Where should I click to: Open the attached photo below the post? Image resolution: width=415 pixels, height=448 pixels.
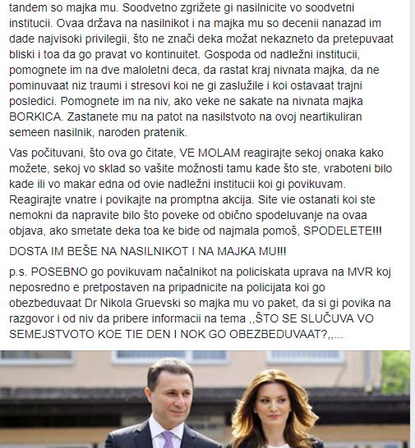(205, 399)
